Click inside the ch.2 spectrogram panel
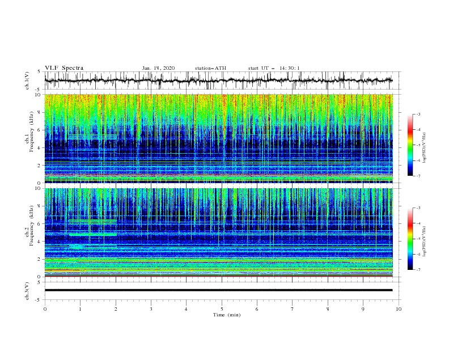The image size is (449, 347). pyautogui.click(x=218, y=232)
